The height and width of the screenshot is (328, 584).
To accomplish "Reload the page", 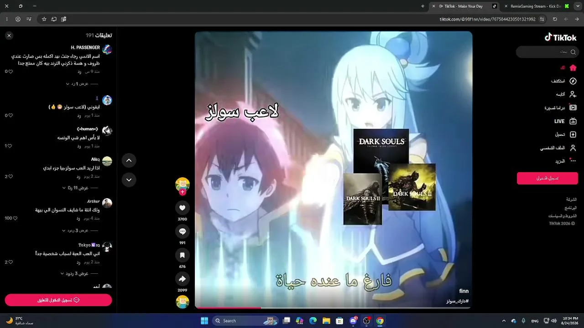I will tap(555, 19).
